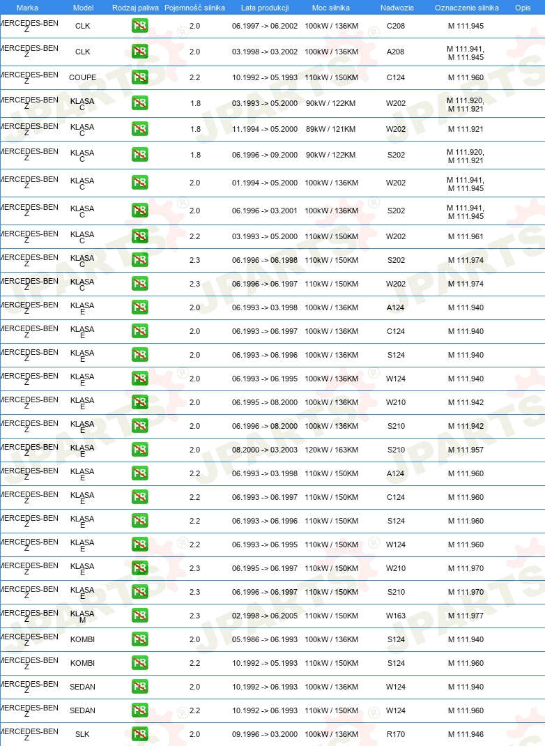Screen dimensions: 545x746
Task: Click the fuel icon in the Klasa E 2.2 A124 row
Action: click(x=140, y=473)
